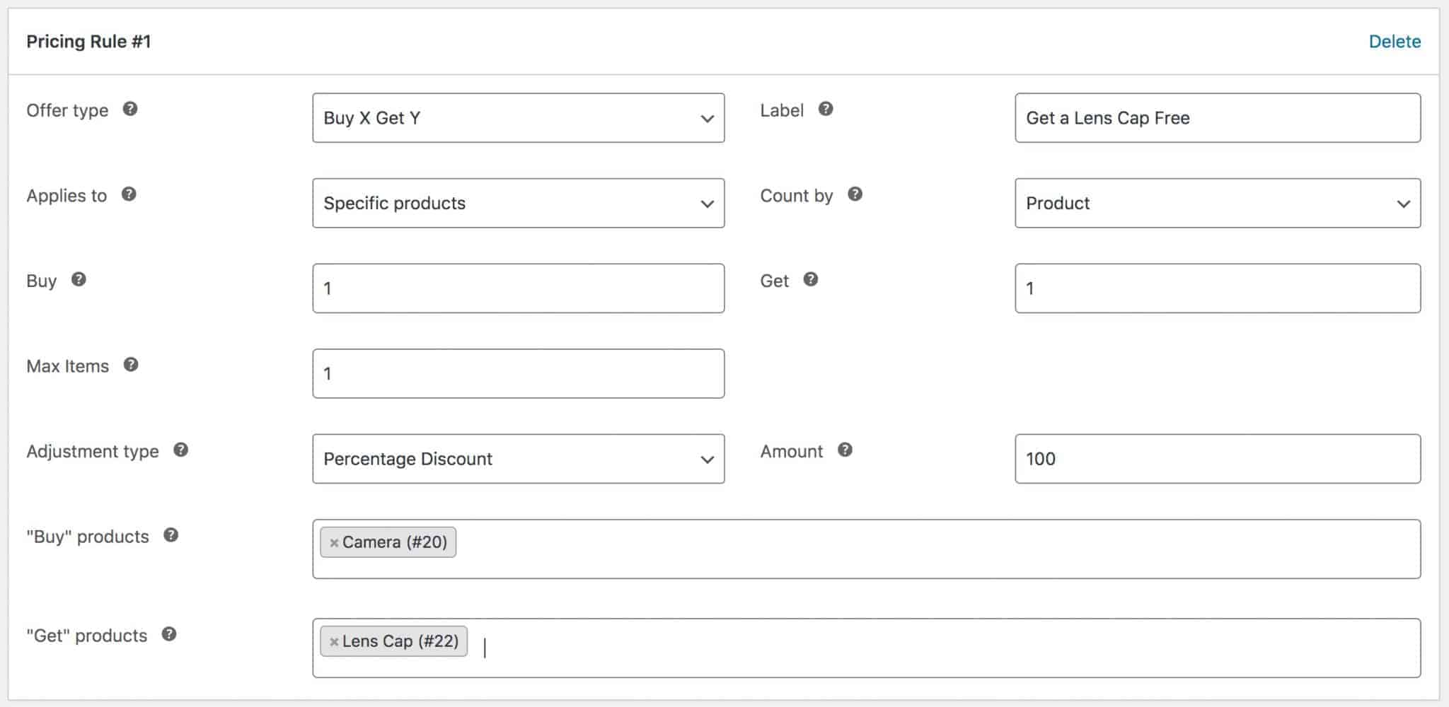
Task: Open help for Adjustment type
Action: [181, 450]
